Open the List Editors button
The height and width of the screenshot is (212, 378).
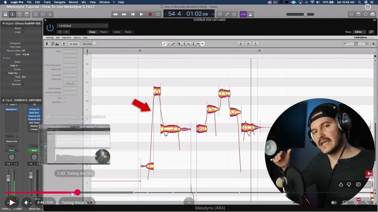coord(351,14)
